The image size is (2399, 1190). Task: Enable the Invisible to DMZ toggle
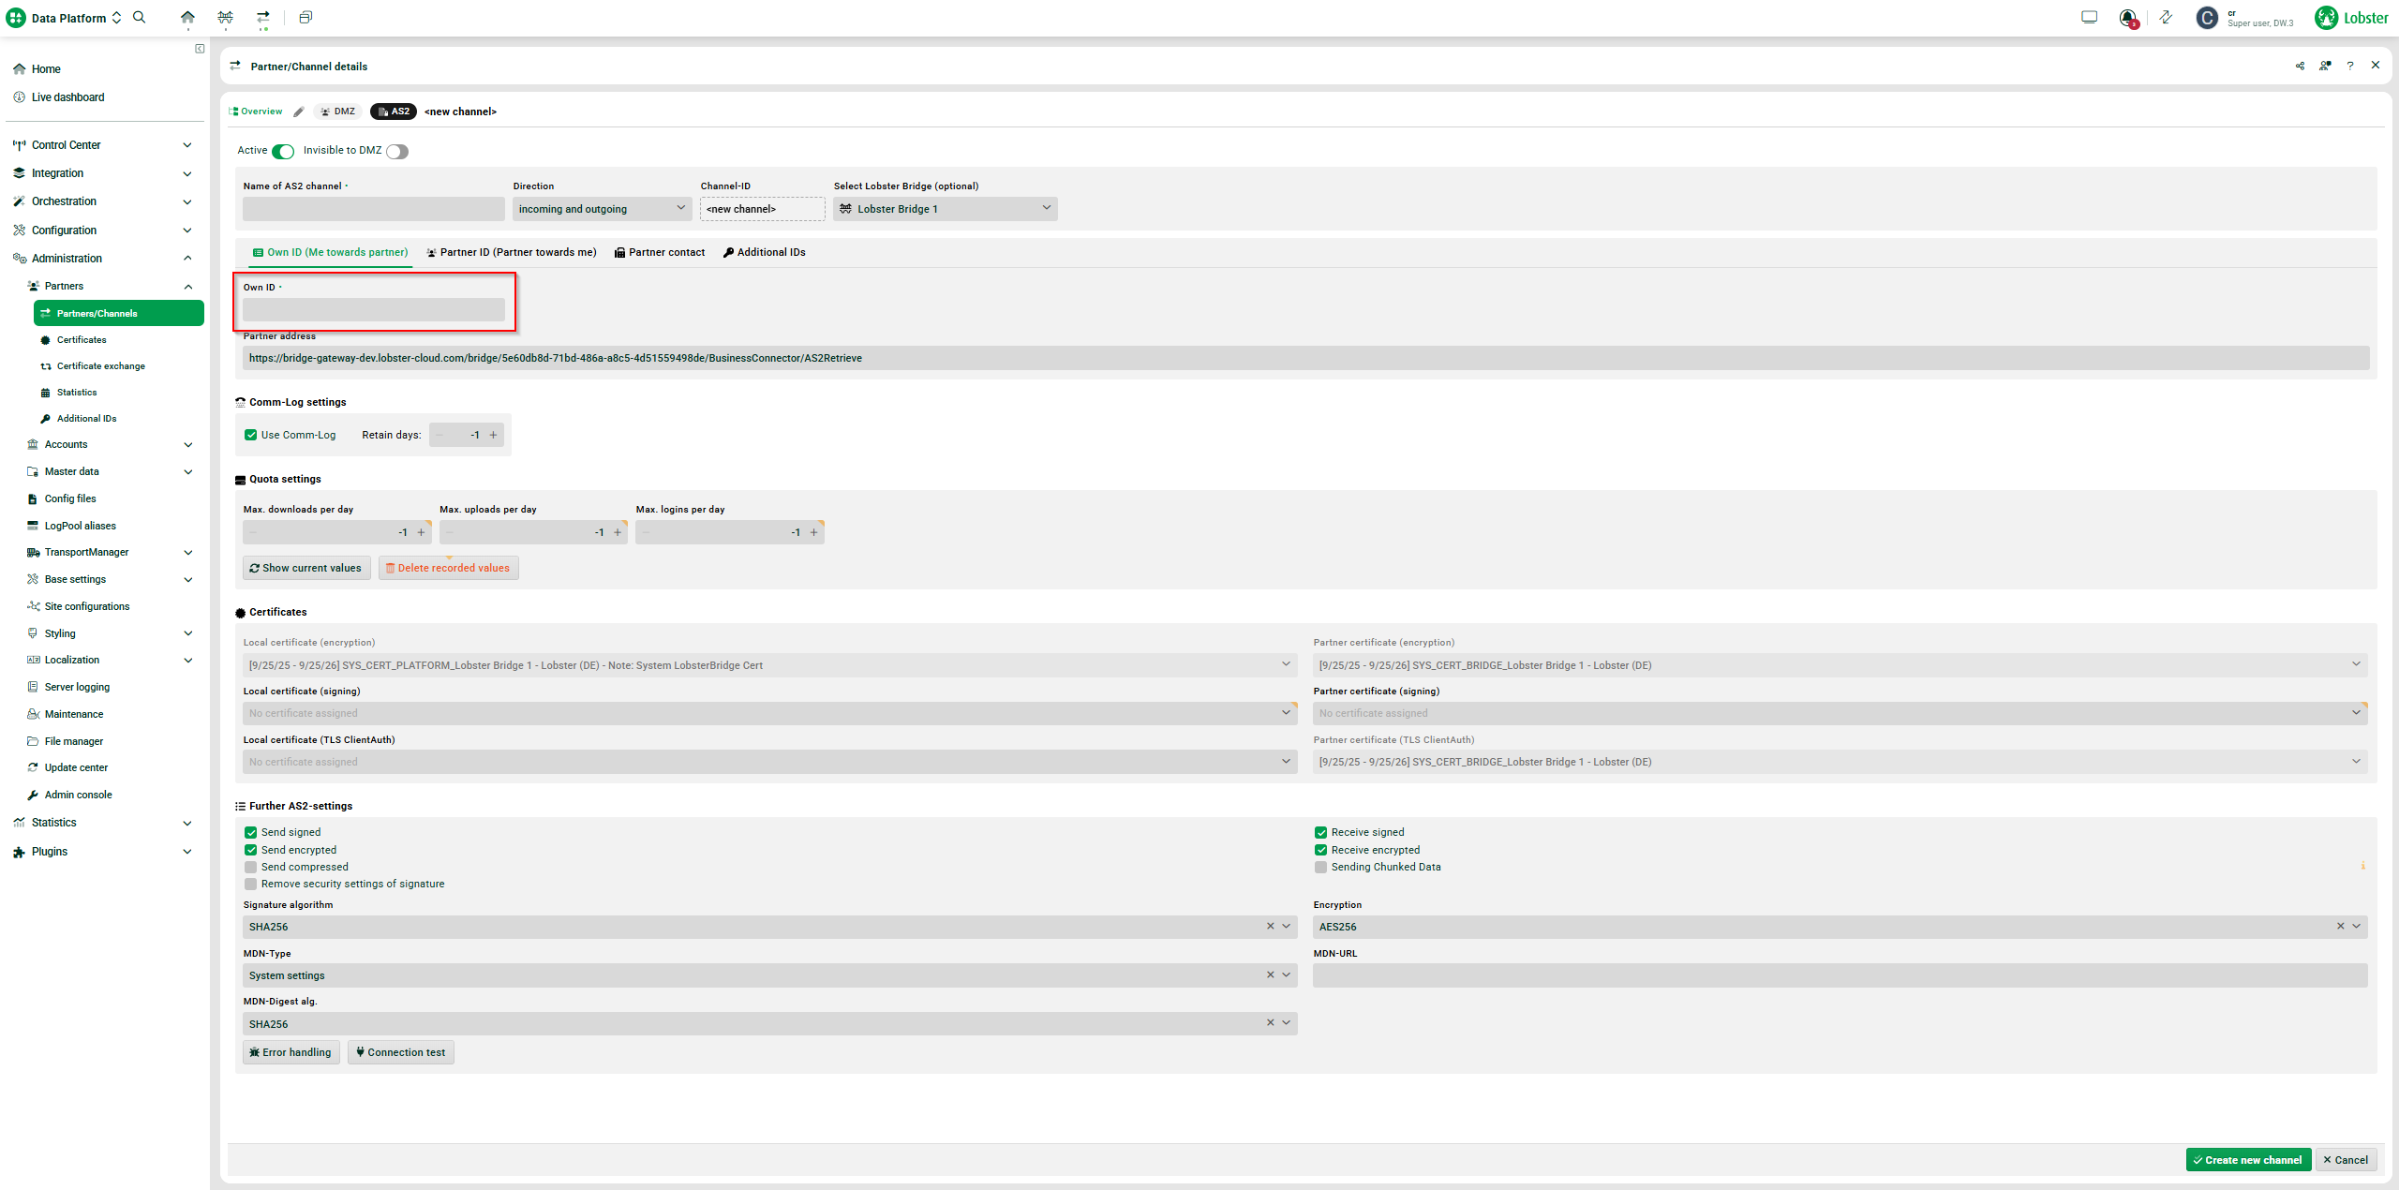397,151
